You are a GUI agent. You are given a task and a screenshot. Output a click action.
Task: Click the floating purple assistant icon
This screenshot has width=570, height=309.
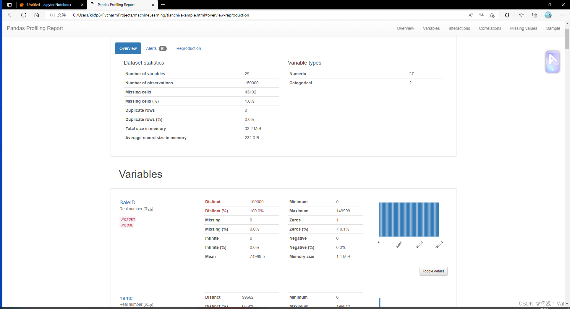(553, 62)
